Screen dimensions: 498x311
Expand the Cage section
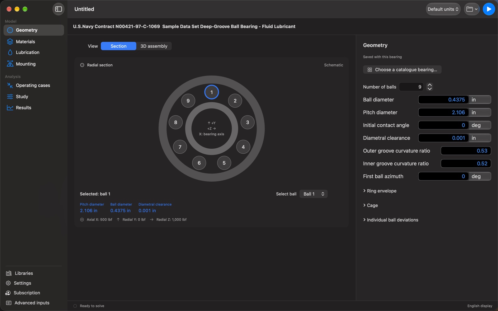(370, 205)
